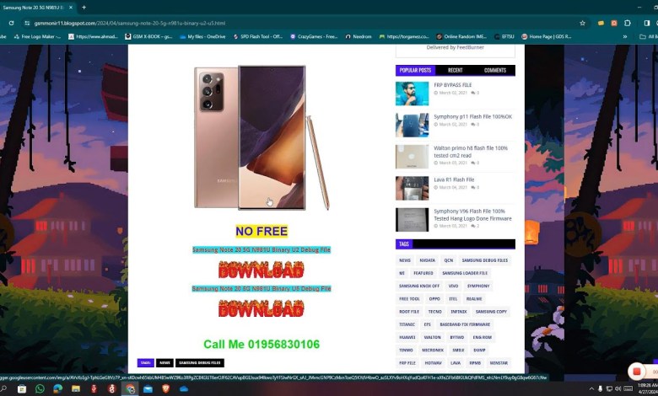This screenshot has height=396, width=658.
Task: Click the FRP BYPASS FILE thumbnail
Action: point(412,94)
